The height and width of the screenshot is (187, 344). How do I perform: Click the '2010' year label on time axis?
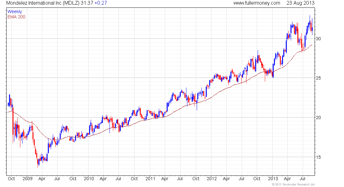pyautogui.click(x=89, y=179)
